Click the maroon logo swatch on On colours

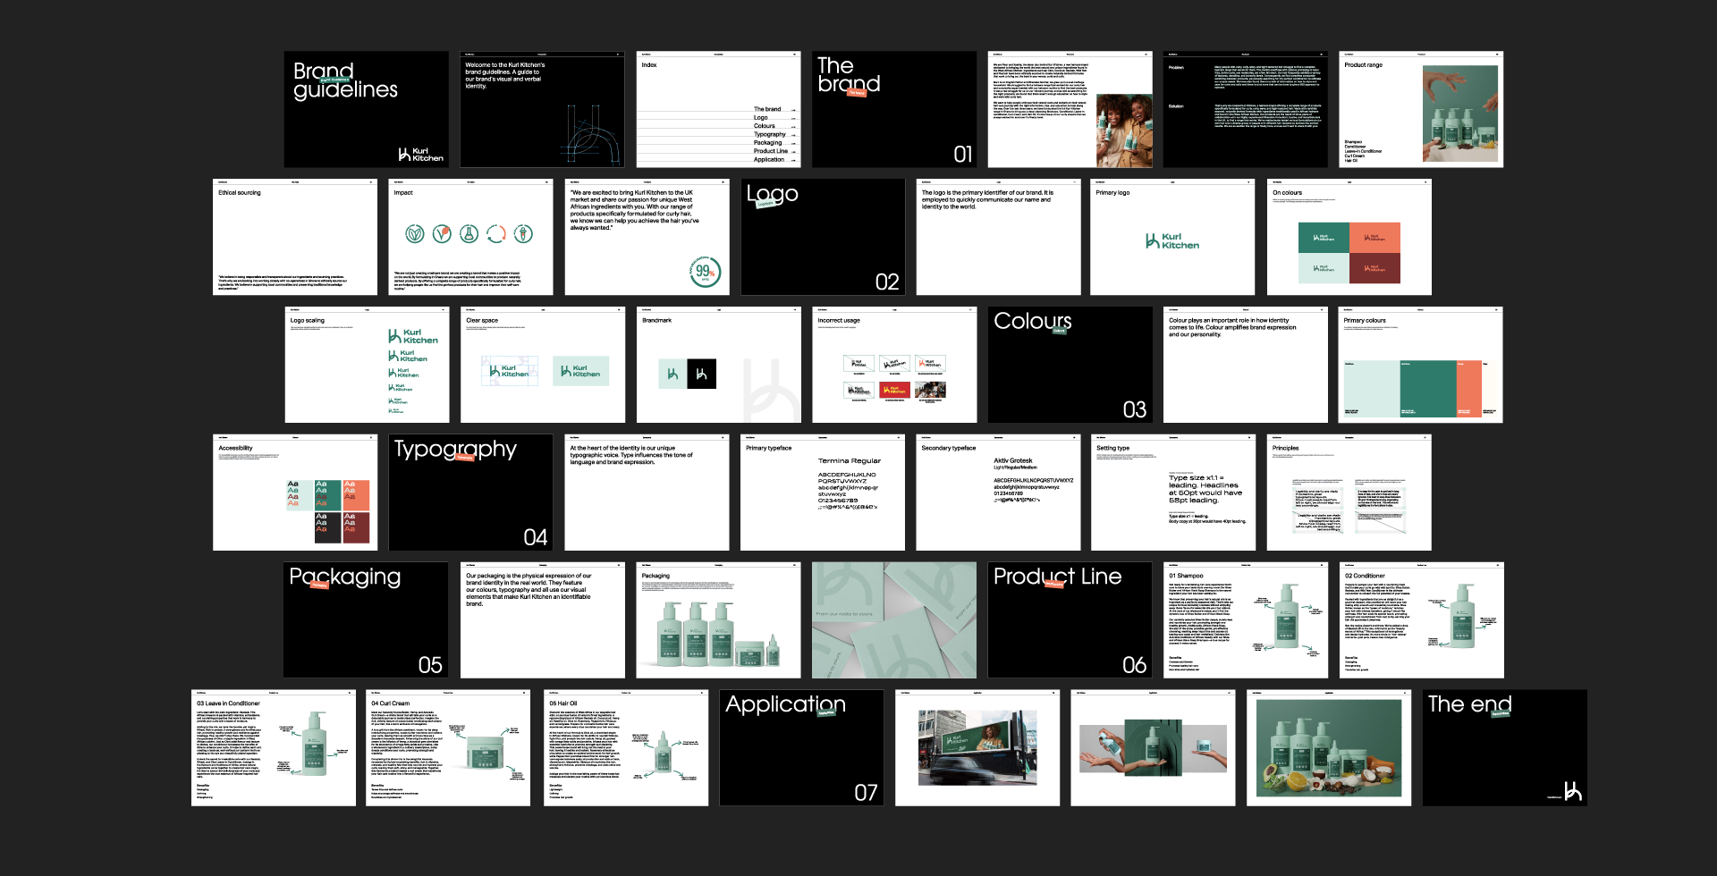click(x=1375, y=268)
